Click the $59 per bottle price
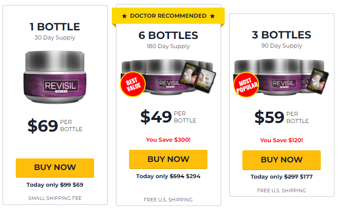The height and width of the screenshot is (209, 338). [281, 117]
